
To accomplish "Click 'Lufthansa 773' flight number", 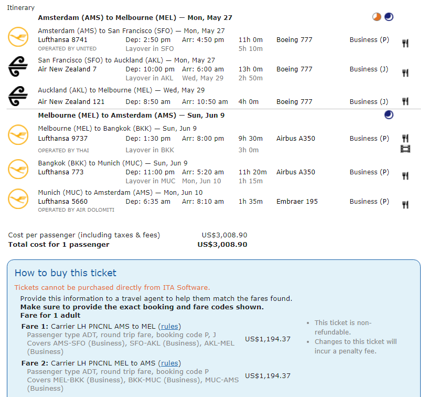I will [61, 172].
